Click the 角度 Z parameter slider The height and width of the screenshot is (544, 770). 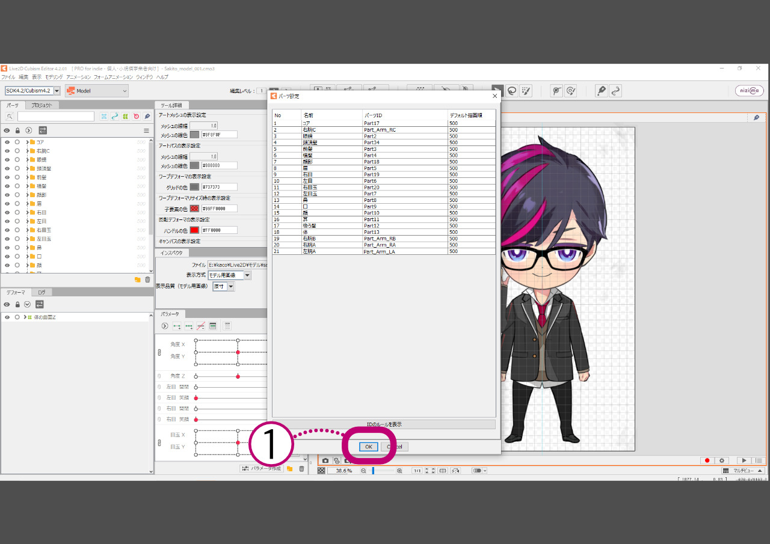231,376
